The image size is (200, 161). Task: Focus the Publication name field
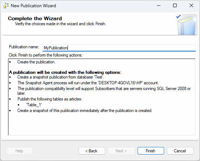tap(119, 48)
